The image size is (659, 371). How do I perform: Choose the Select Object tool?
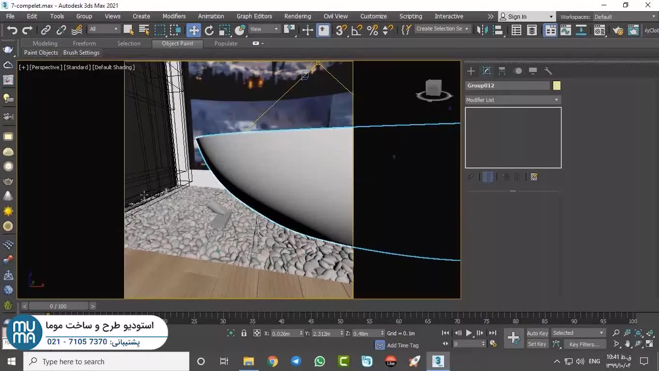point(129,30)
